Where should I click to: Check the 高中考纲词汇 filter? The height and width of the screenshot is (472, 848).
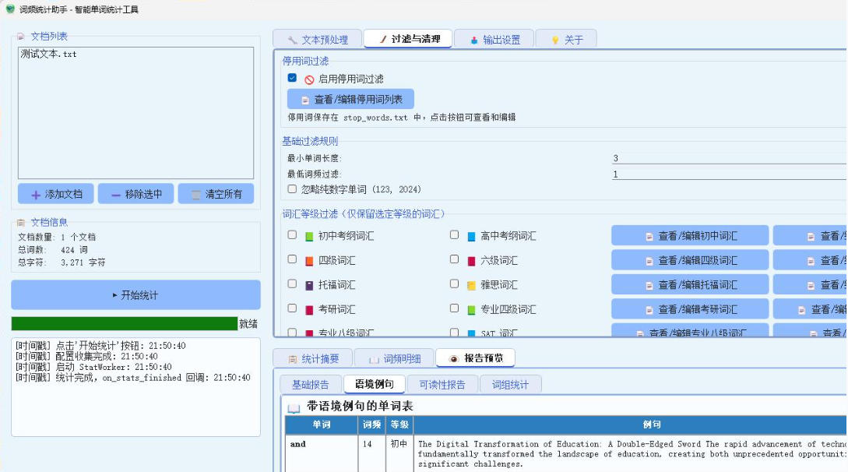[454, 234]
